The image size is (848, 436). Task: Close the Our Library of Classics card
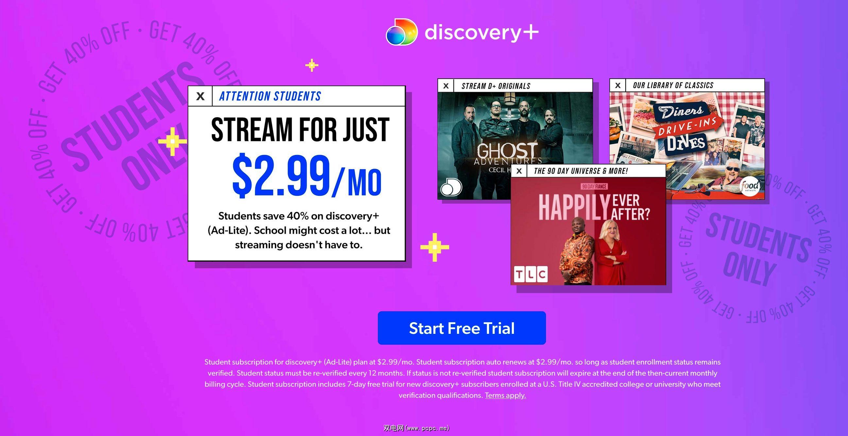pos(618,86)
